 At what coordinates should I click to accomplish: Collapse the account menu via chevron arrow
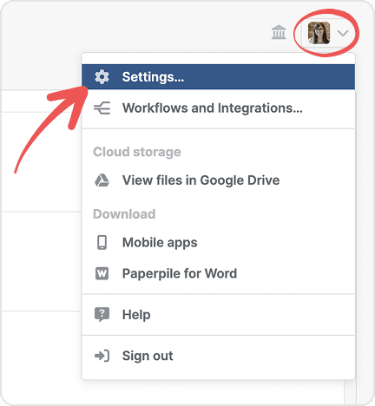(x=343, y=33)
